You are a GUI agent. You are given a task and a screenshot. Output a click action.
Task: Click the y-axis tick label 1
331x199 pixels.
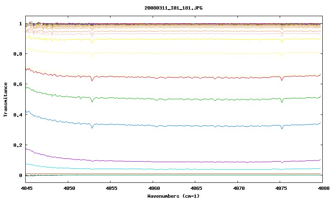coord(20,24)
